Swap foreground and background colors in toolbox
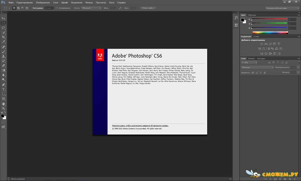The width and height of the screenshot is (301, 181). click(x=5, y=112)
